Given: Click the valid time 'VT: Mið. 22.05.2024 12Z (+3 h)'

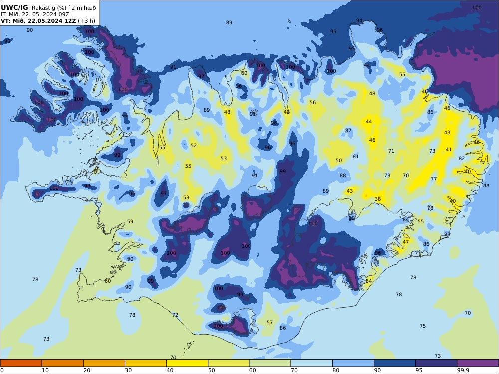Looking at the screenshot, I should [48, 21].
